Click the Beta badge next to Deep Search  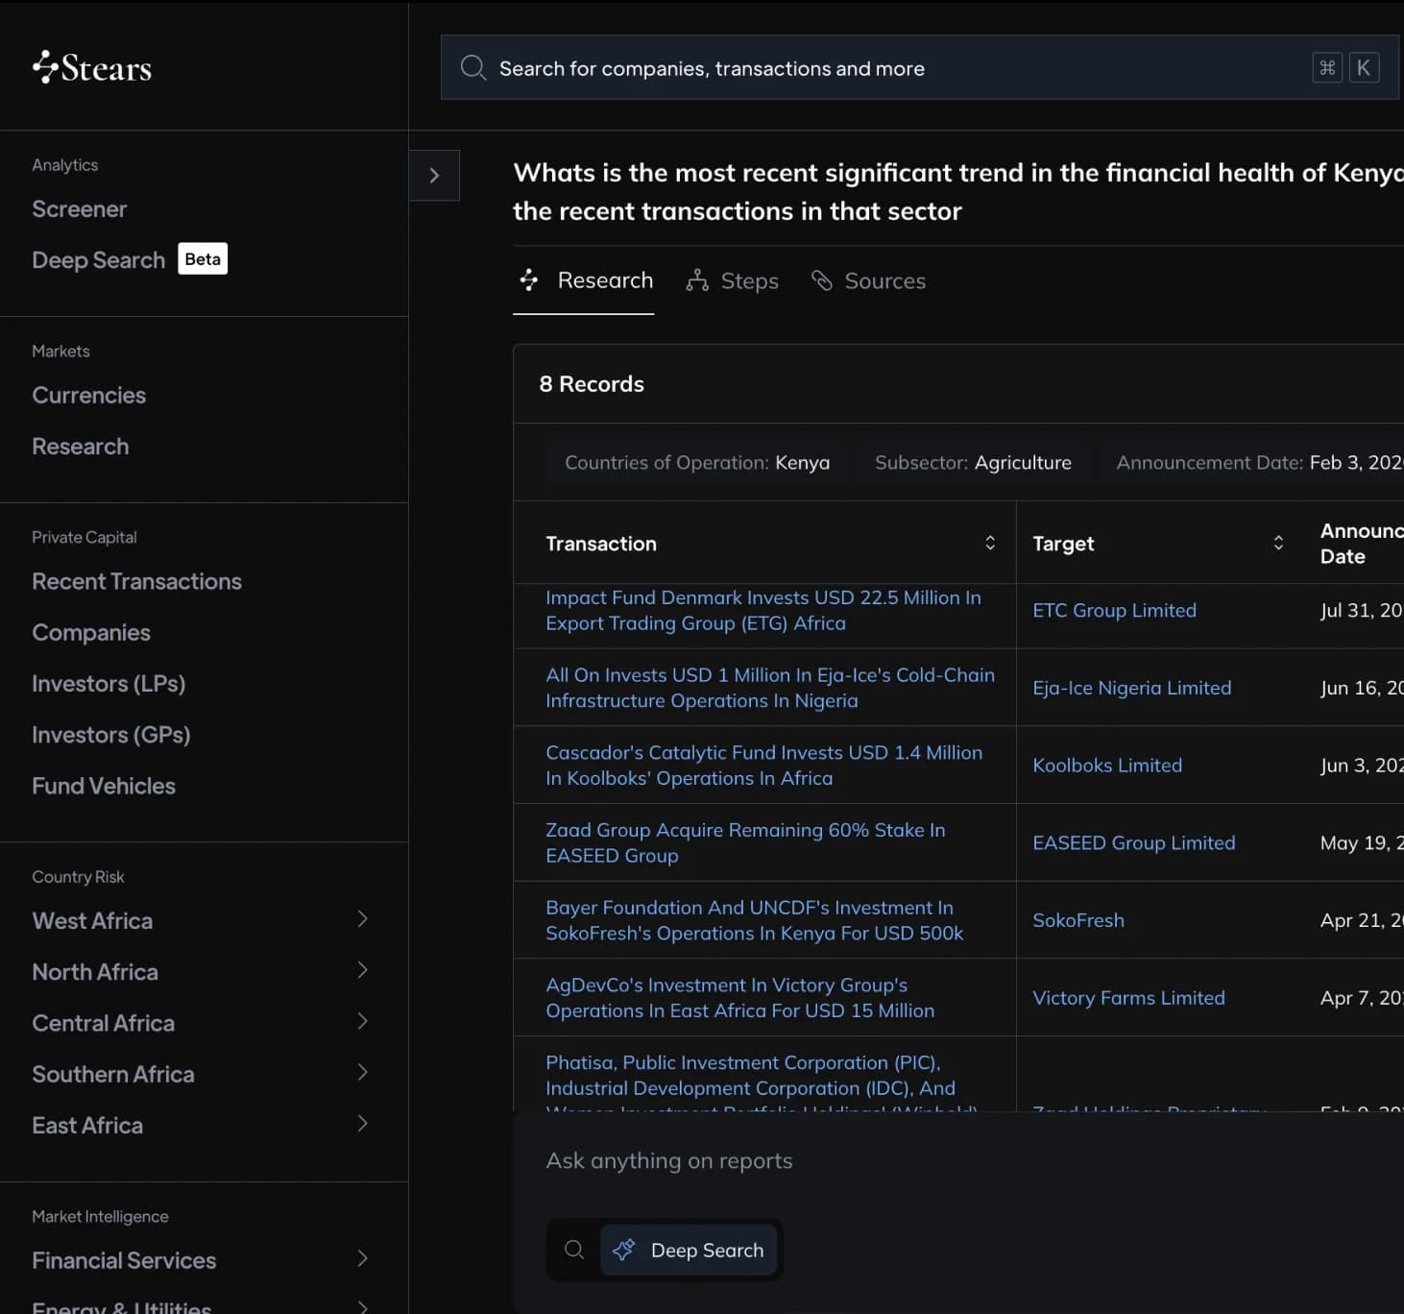(203, 259)
